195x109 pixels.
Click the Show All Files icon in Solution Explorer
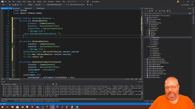pyautogui.click(x=165, y=11)
